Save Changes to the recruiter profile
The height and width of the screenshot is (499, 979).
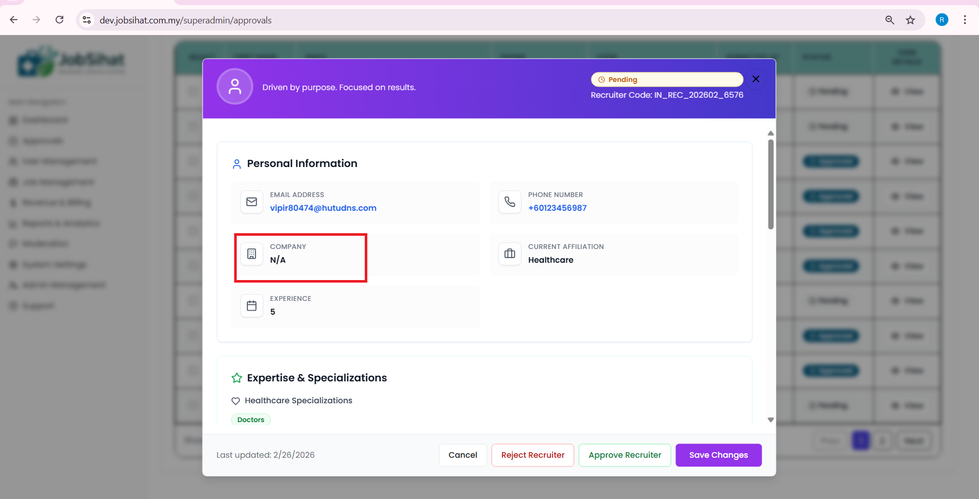[718, 455]
